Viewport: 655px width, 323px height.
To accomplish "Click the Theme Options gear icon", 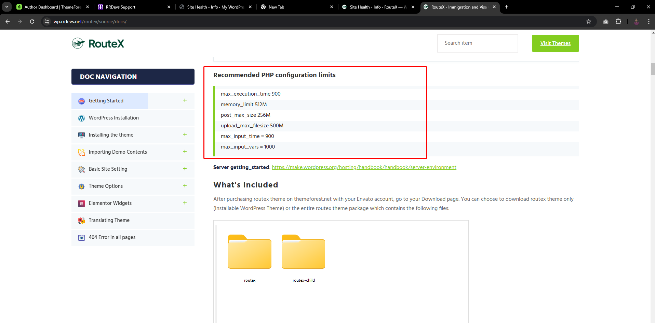I will pos(81,186).
